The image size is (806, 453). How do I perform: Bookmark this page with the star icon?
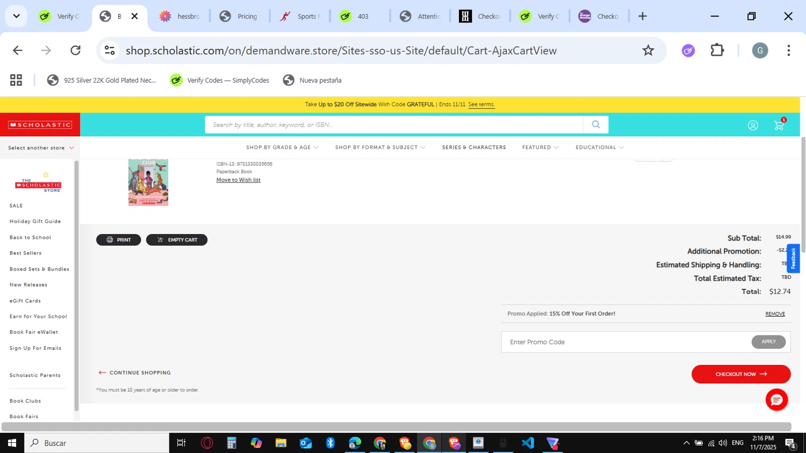tap(648, 50)
